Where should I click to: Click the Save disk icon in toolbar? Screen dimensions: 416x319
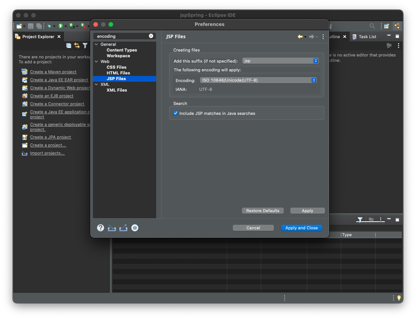click(30, 26)
